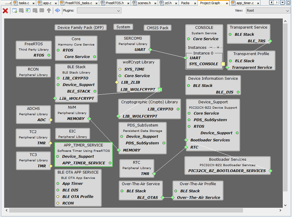Open the View dropdown showing Root
The width and height of the screenshot is (292, 217).
[x=268, y=11]
